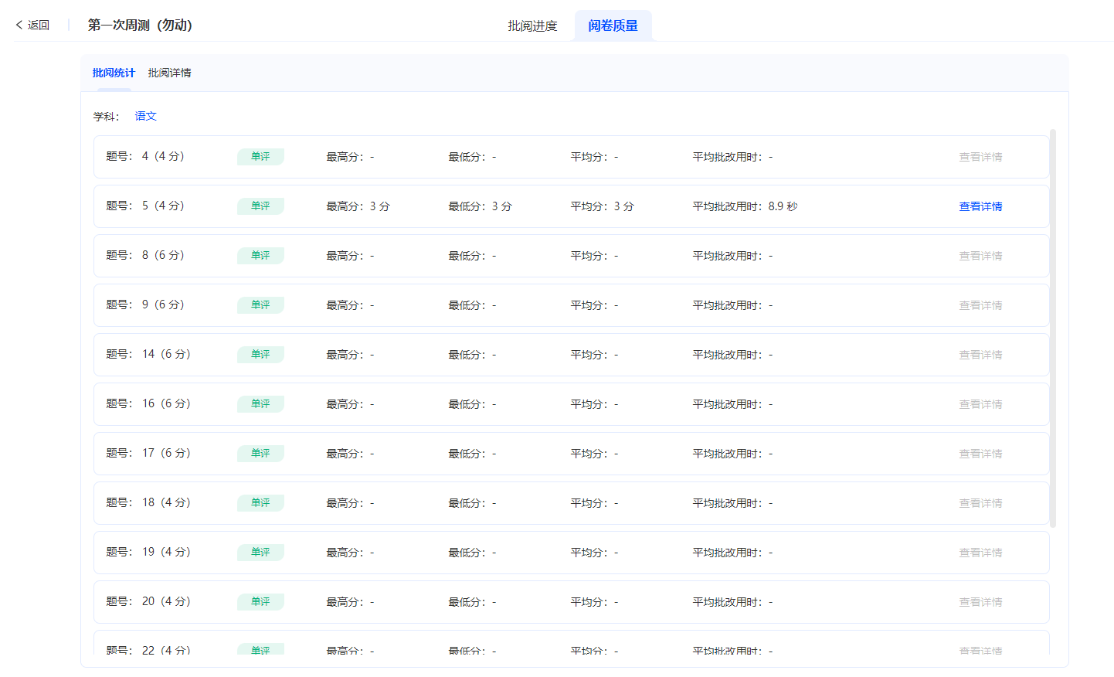Select the question 19 row title

pyautogui.click(x=148, y=553)
